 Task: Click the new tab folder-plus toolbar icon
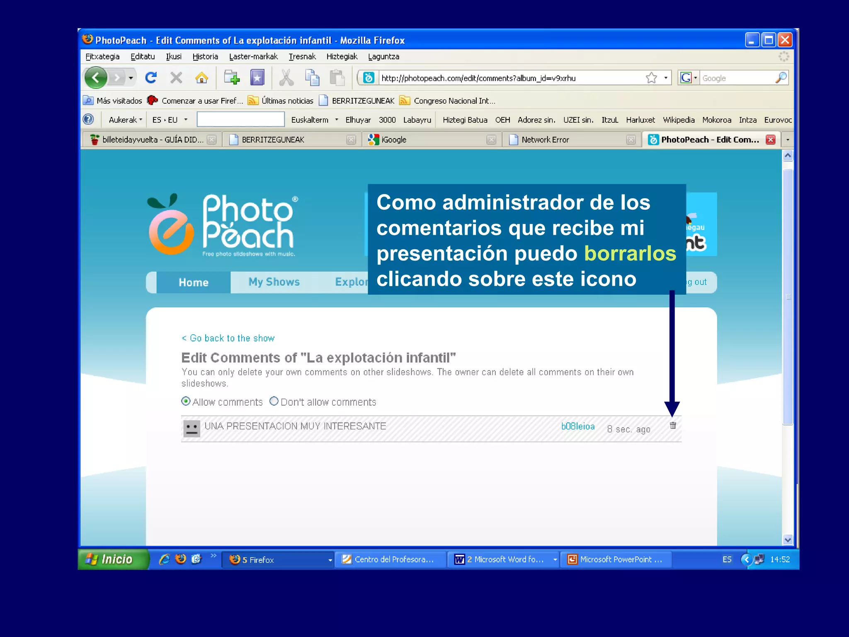(232, 78)
